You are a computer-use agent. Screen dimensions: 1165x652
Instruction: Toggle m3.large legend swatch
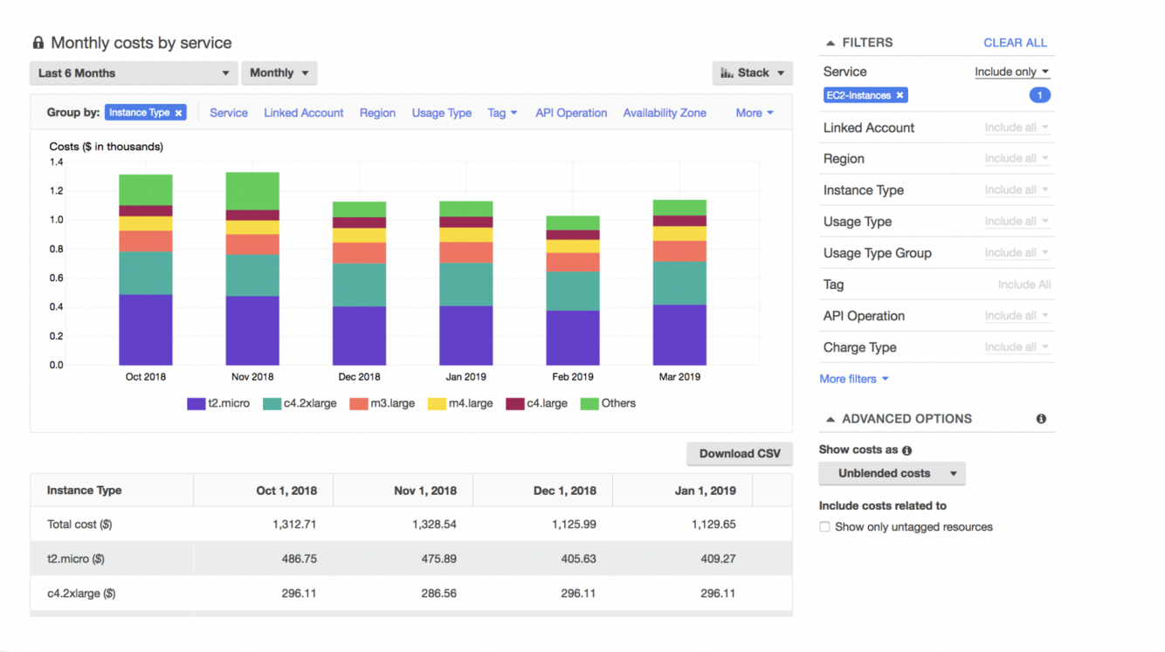point(358,403)
